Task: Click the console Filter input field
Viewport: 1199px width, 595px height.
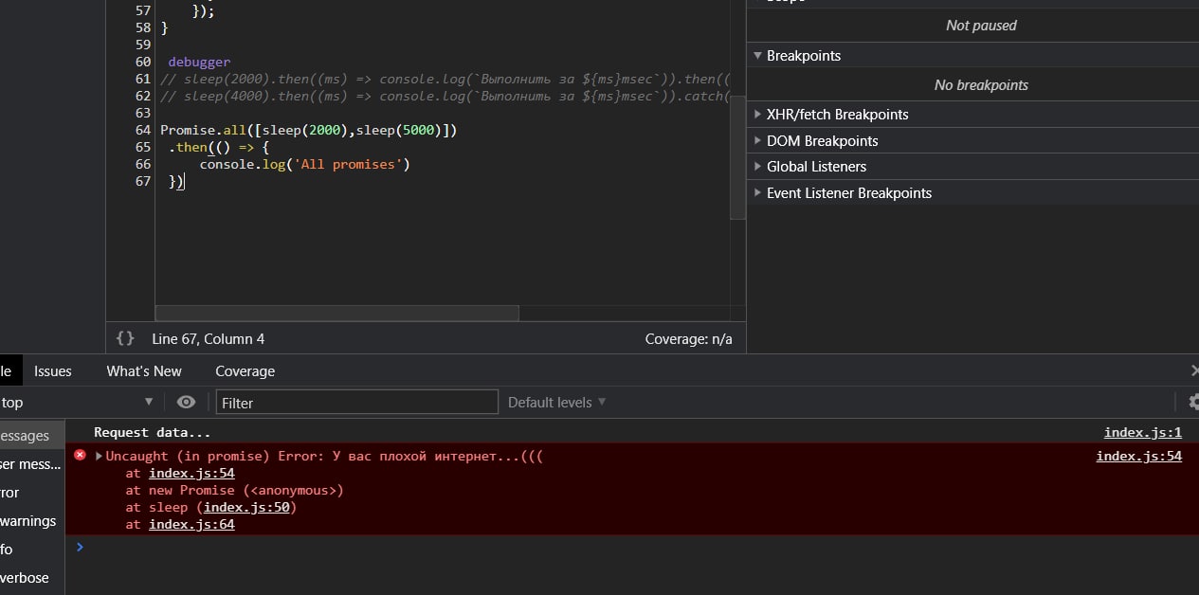Action: coord(356,403)
